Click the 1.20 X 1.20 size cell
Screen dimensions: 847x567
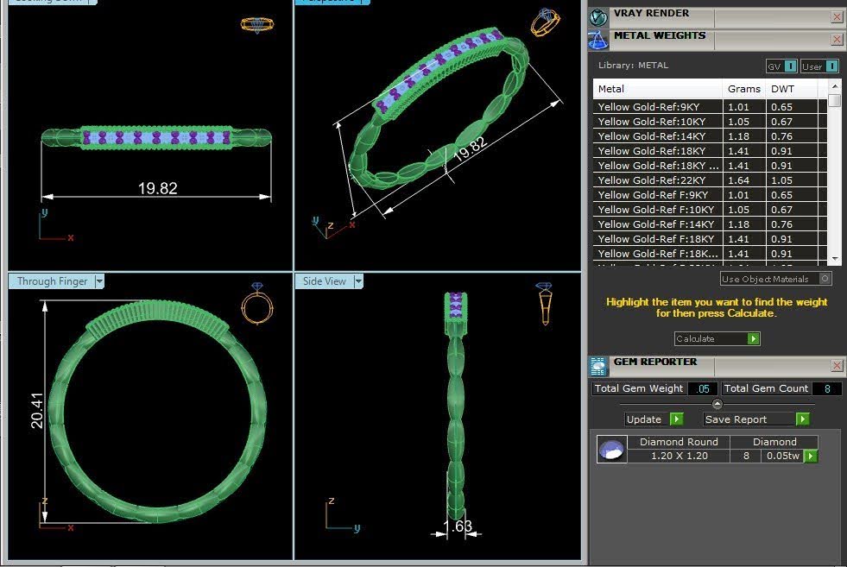[679, 456]
